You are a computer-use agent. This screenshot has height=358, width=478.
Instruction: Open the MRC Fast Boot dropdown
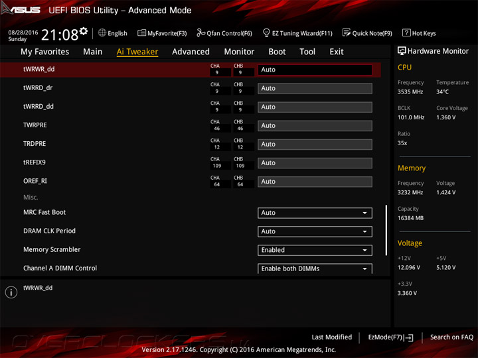point(315,213)
